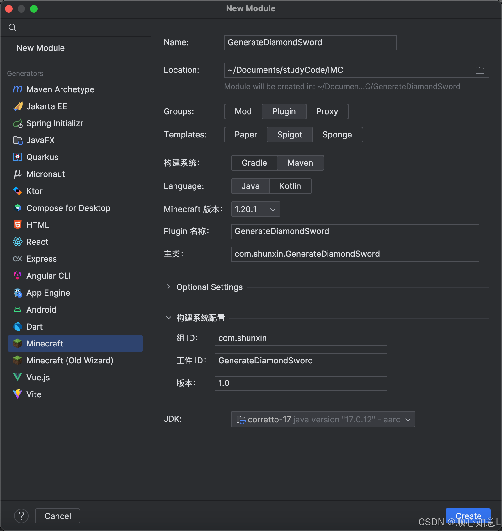
Task: Click the App Engine icon
Action: click(18, 293)
